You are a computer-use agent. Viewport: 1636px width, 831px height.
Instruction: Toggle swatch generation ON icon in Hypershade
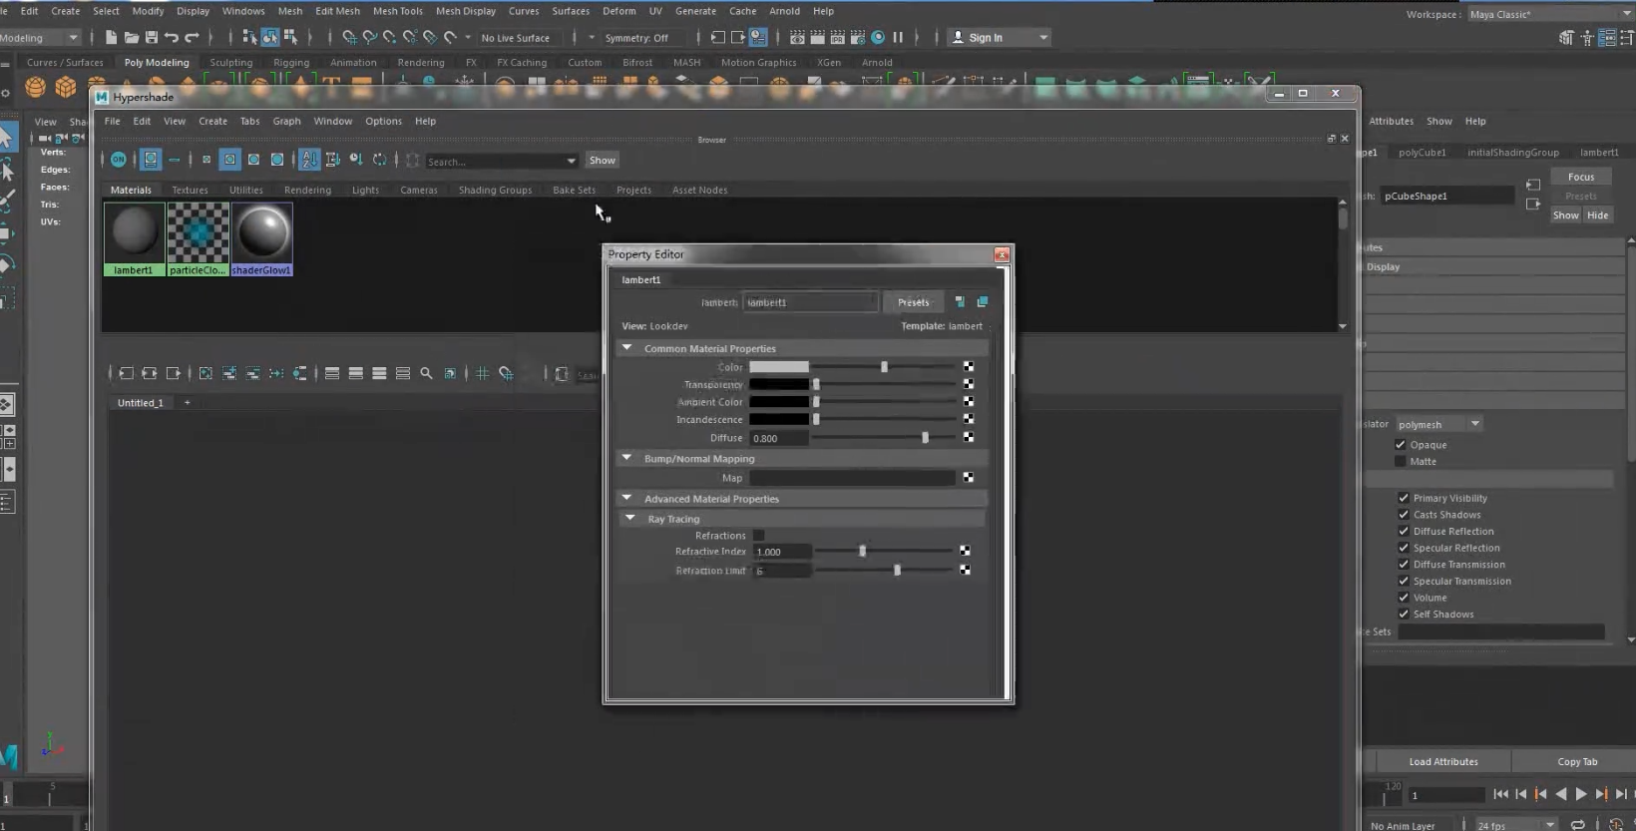tap(119, 160)
